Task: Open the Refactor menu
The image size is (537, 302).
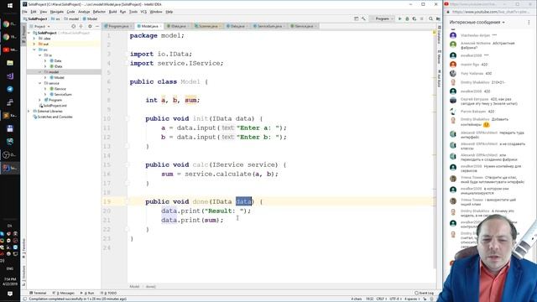Action: (x=99, y=12)
